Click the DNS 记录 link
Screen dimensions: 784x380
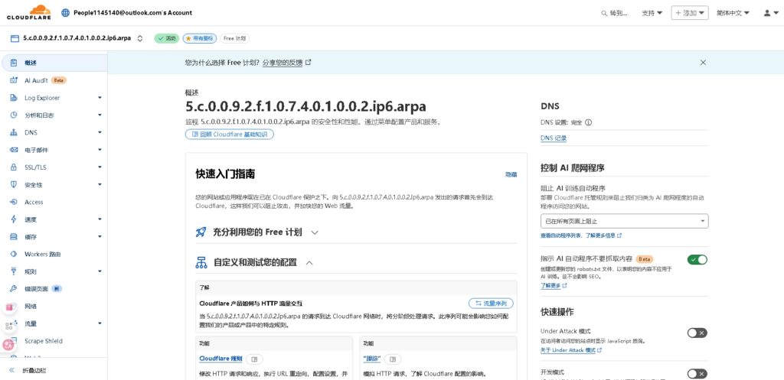(554, 138)
